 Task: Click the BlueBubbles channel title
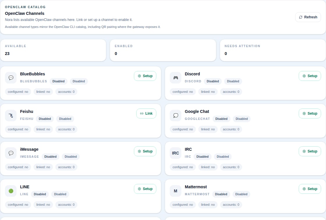32,74
